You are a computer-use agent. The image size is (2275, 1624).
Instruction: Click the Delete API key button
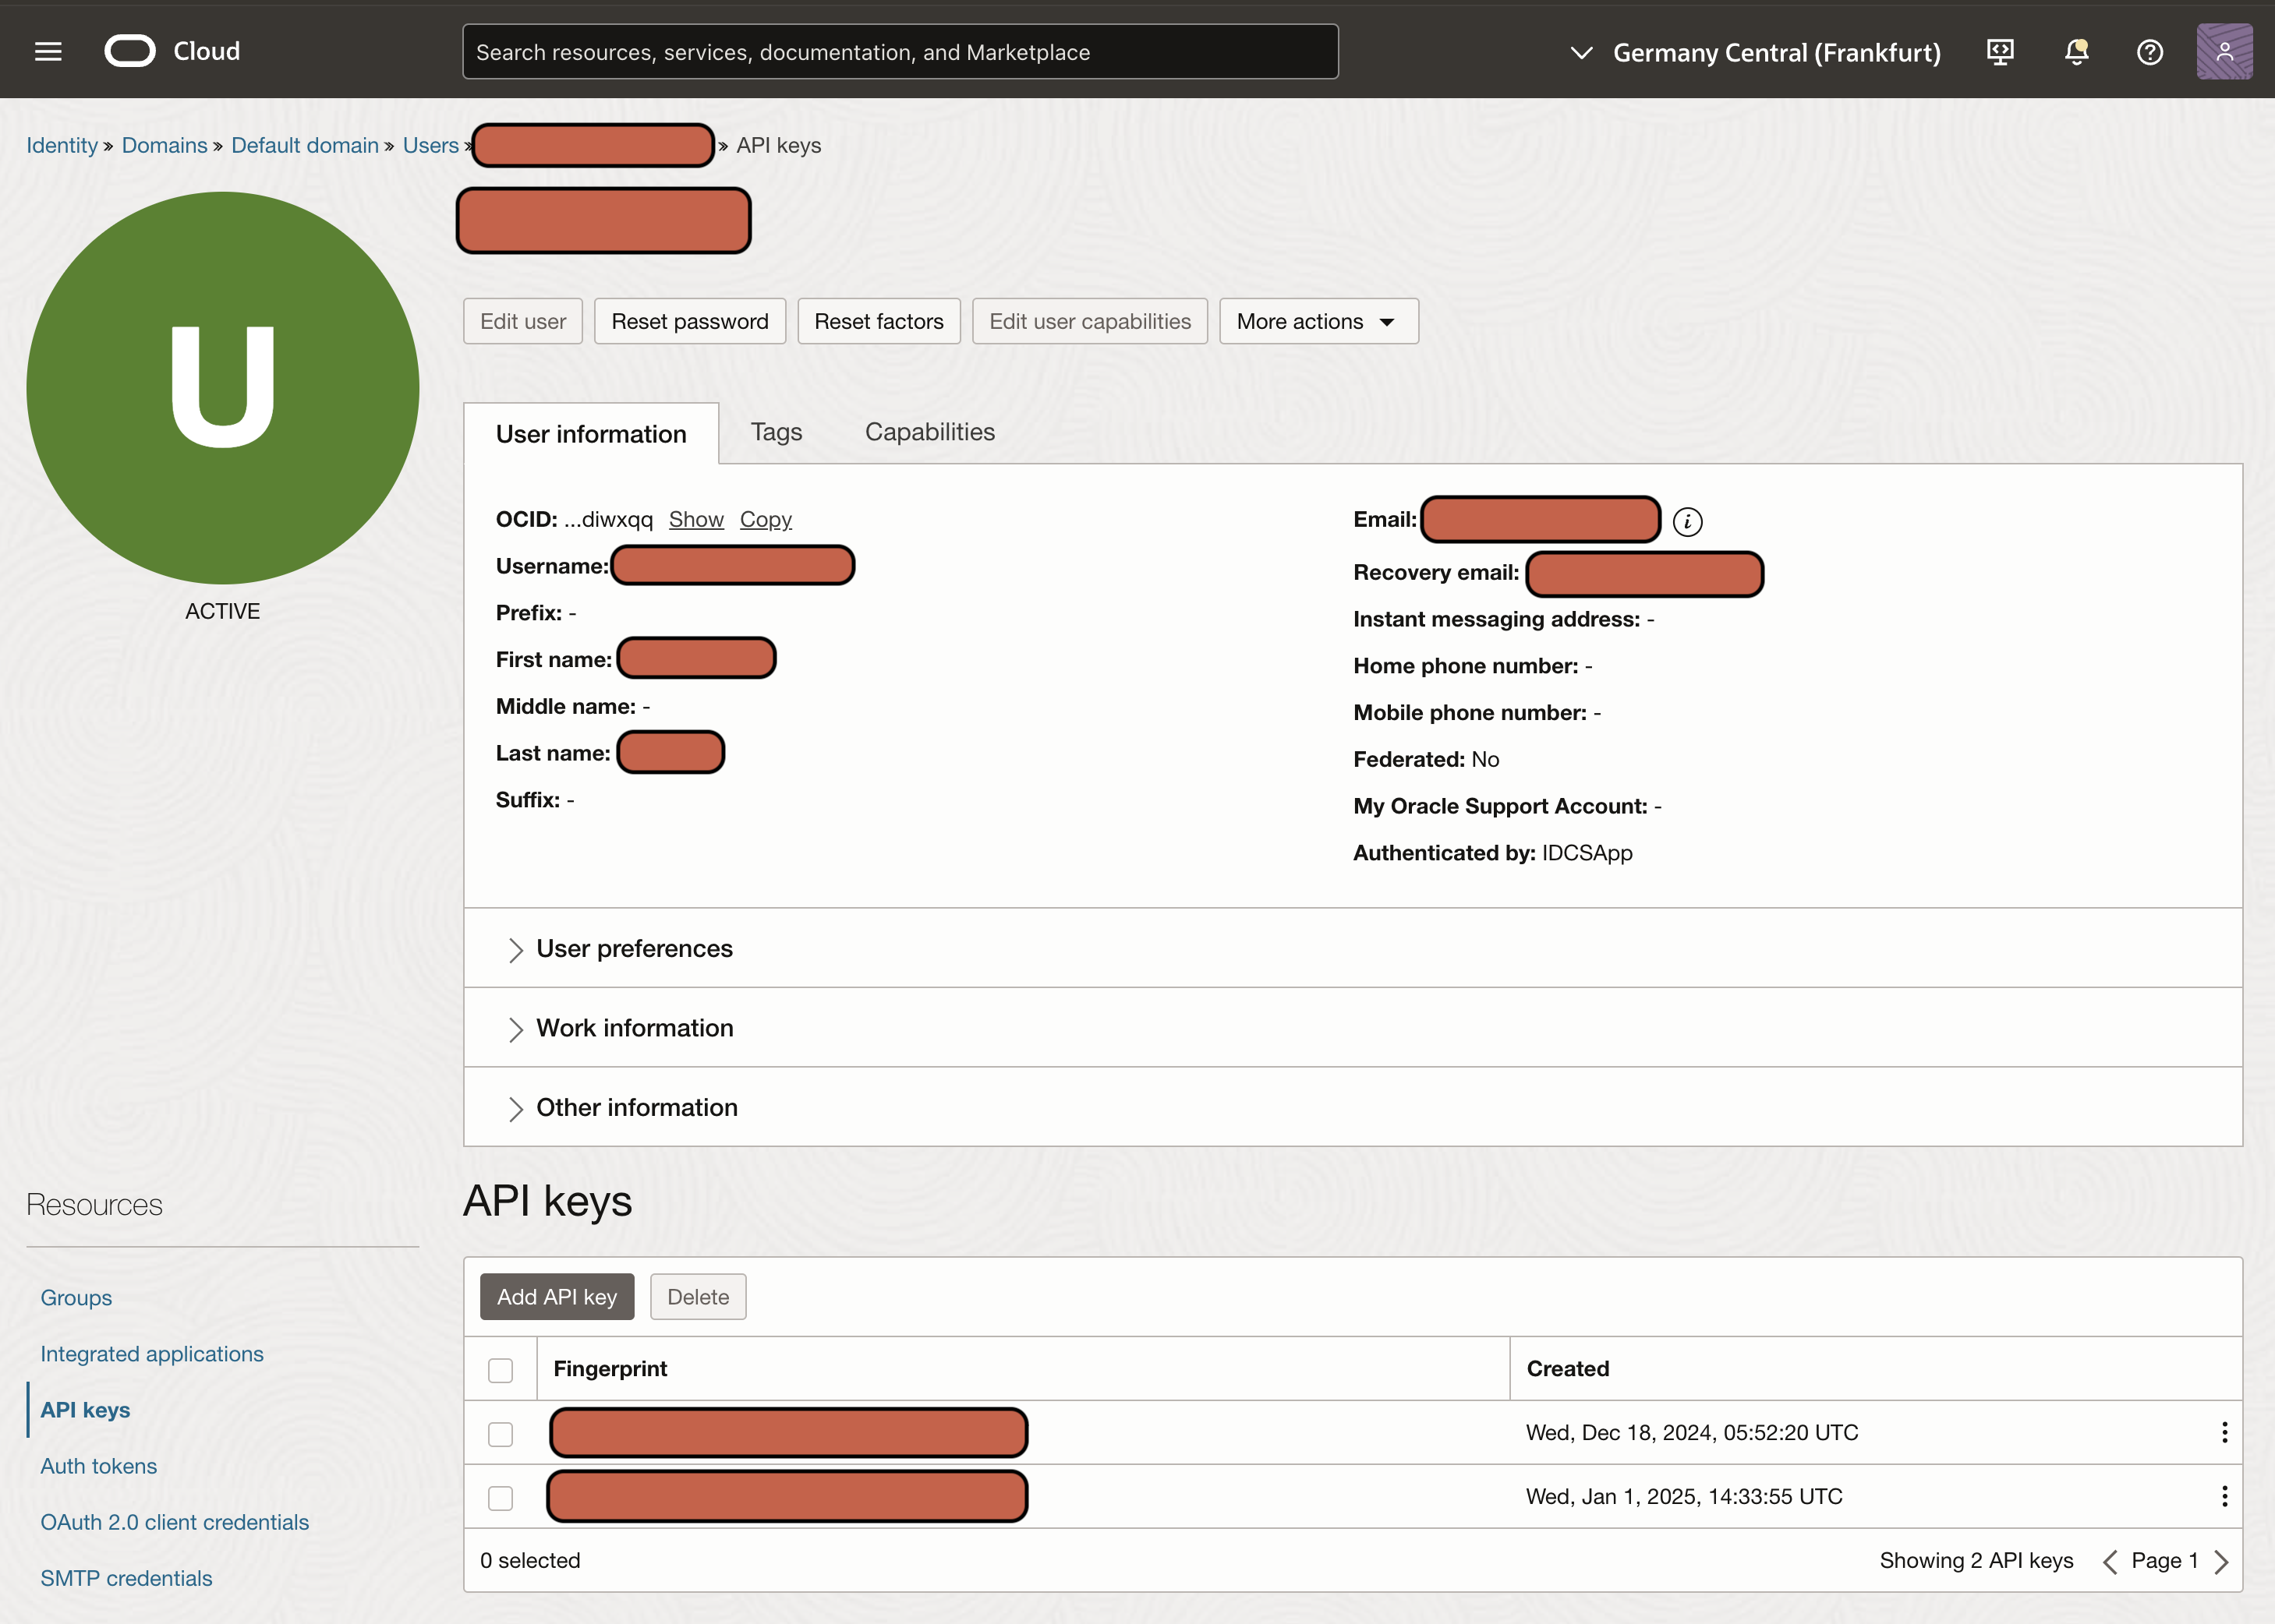point(697,1297)
